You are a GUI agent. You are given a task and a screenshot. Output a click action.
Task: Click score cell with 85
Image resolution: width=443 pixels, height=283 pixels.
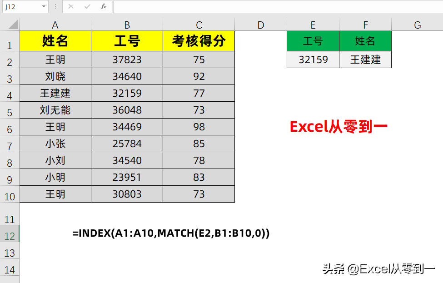(199, 144)
